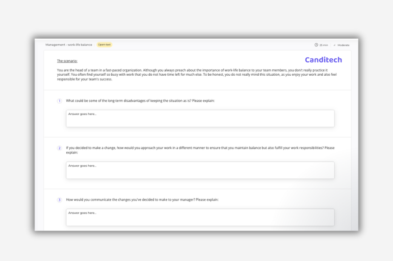Click inside question 1 answer field
The height and width of the screenshot is (261, 393).
tap(200, 118)
